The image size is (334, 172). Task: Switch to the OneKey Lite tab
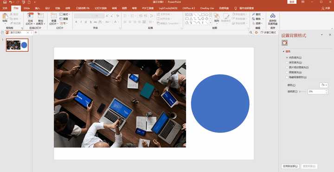click(x=207, y=8)
